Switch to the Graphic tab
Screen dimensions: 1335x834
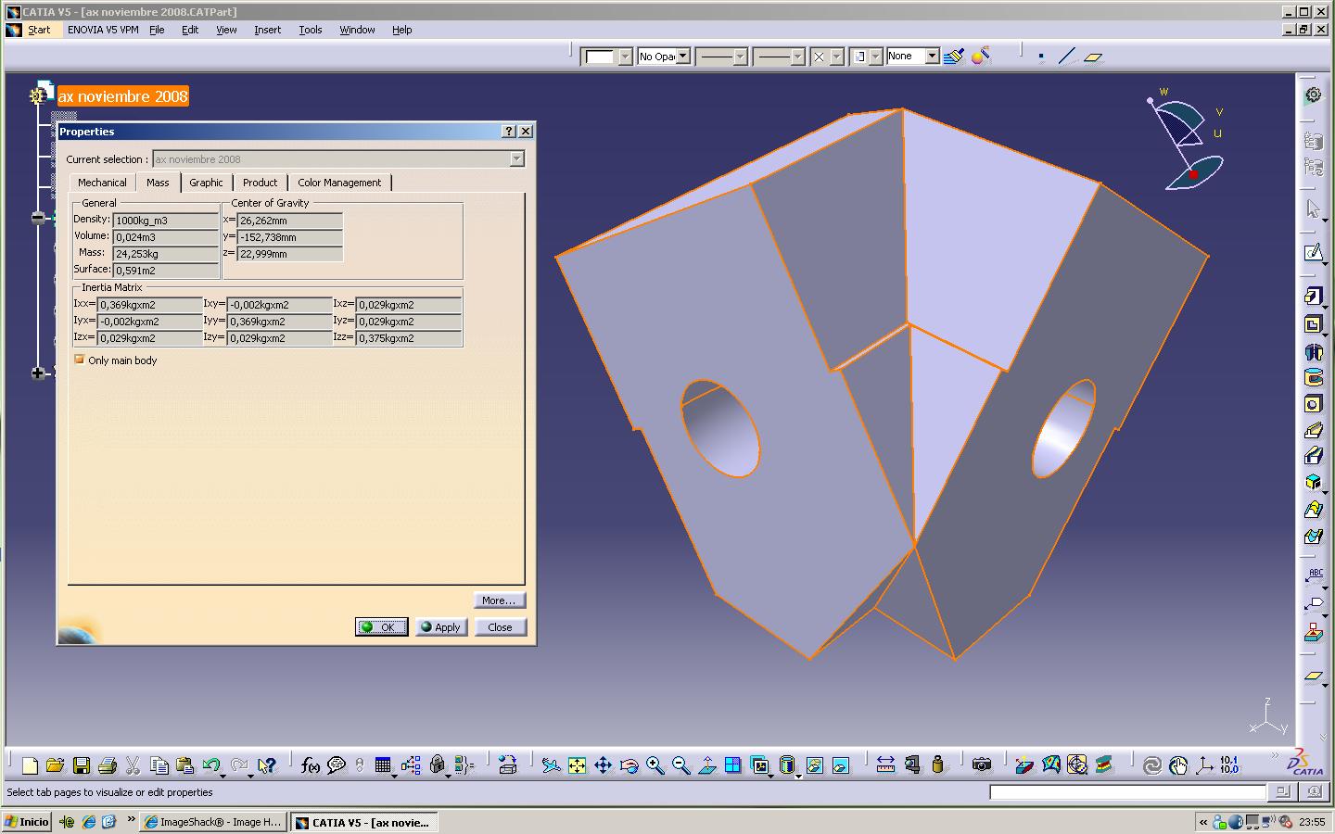tap(206, 183)
